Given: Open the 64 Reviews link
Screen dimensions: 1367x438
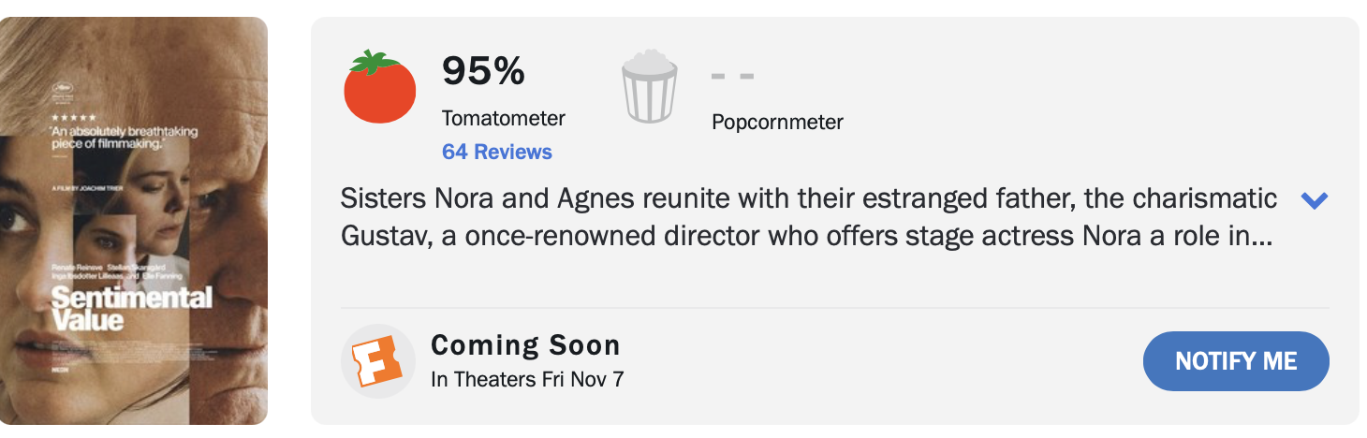Looking at the screenshot, I should tap(497, 152).
